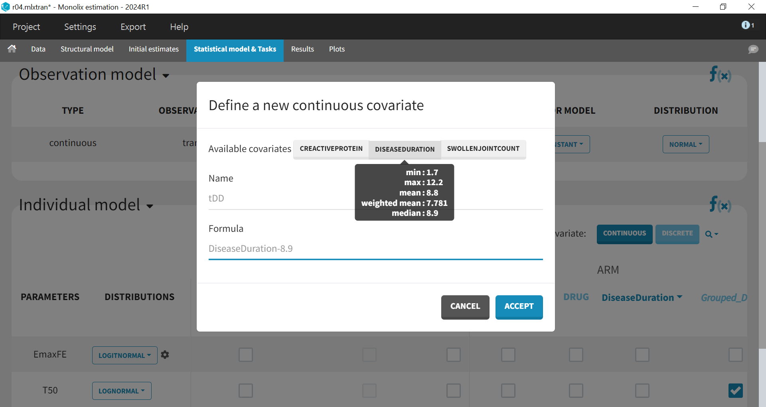Check the first EmaxFE row checkbox
The width and height of the screenshot is (766, 407).
coord(246,355)
